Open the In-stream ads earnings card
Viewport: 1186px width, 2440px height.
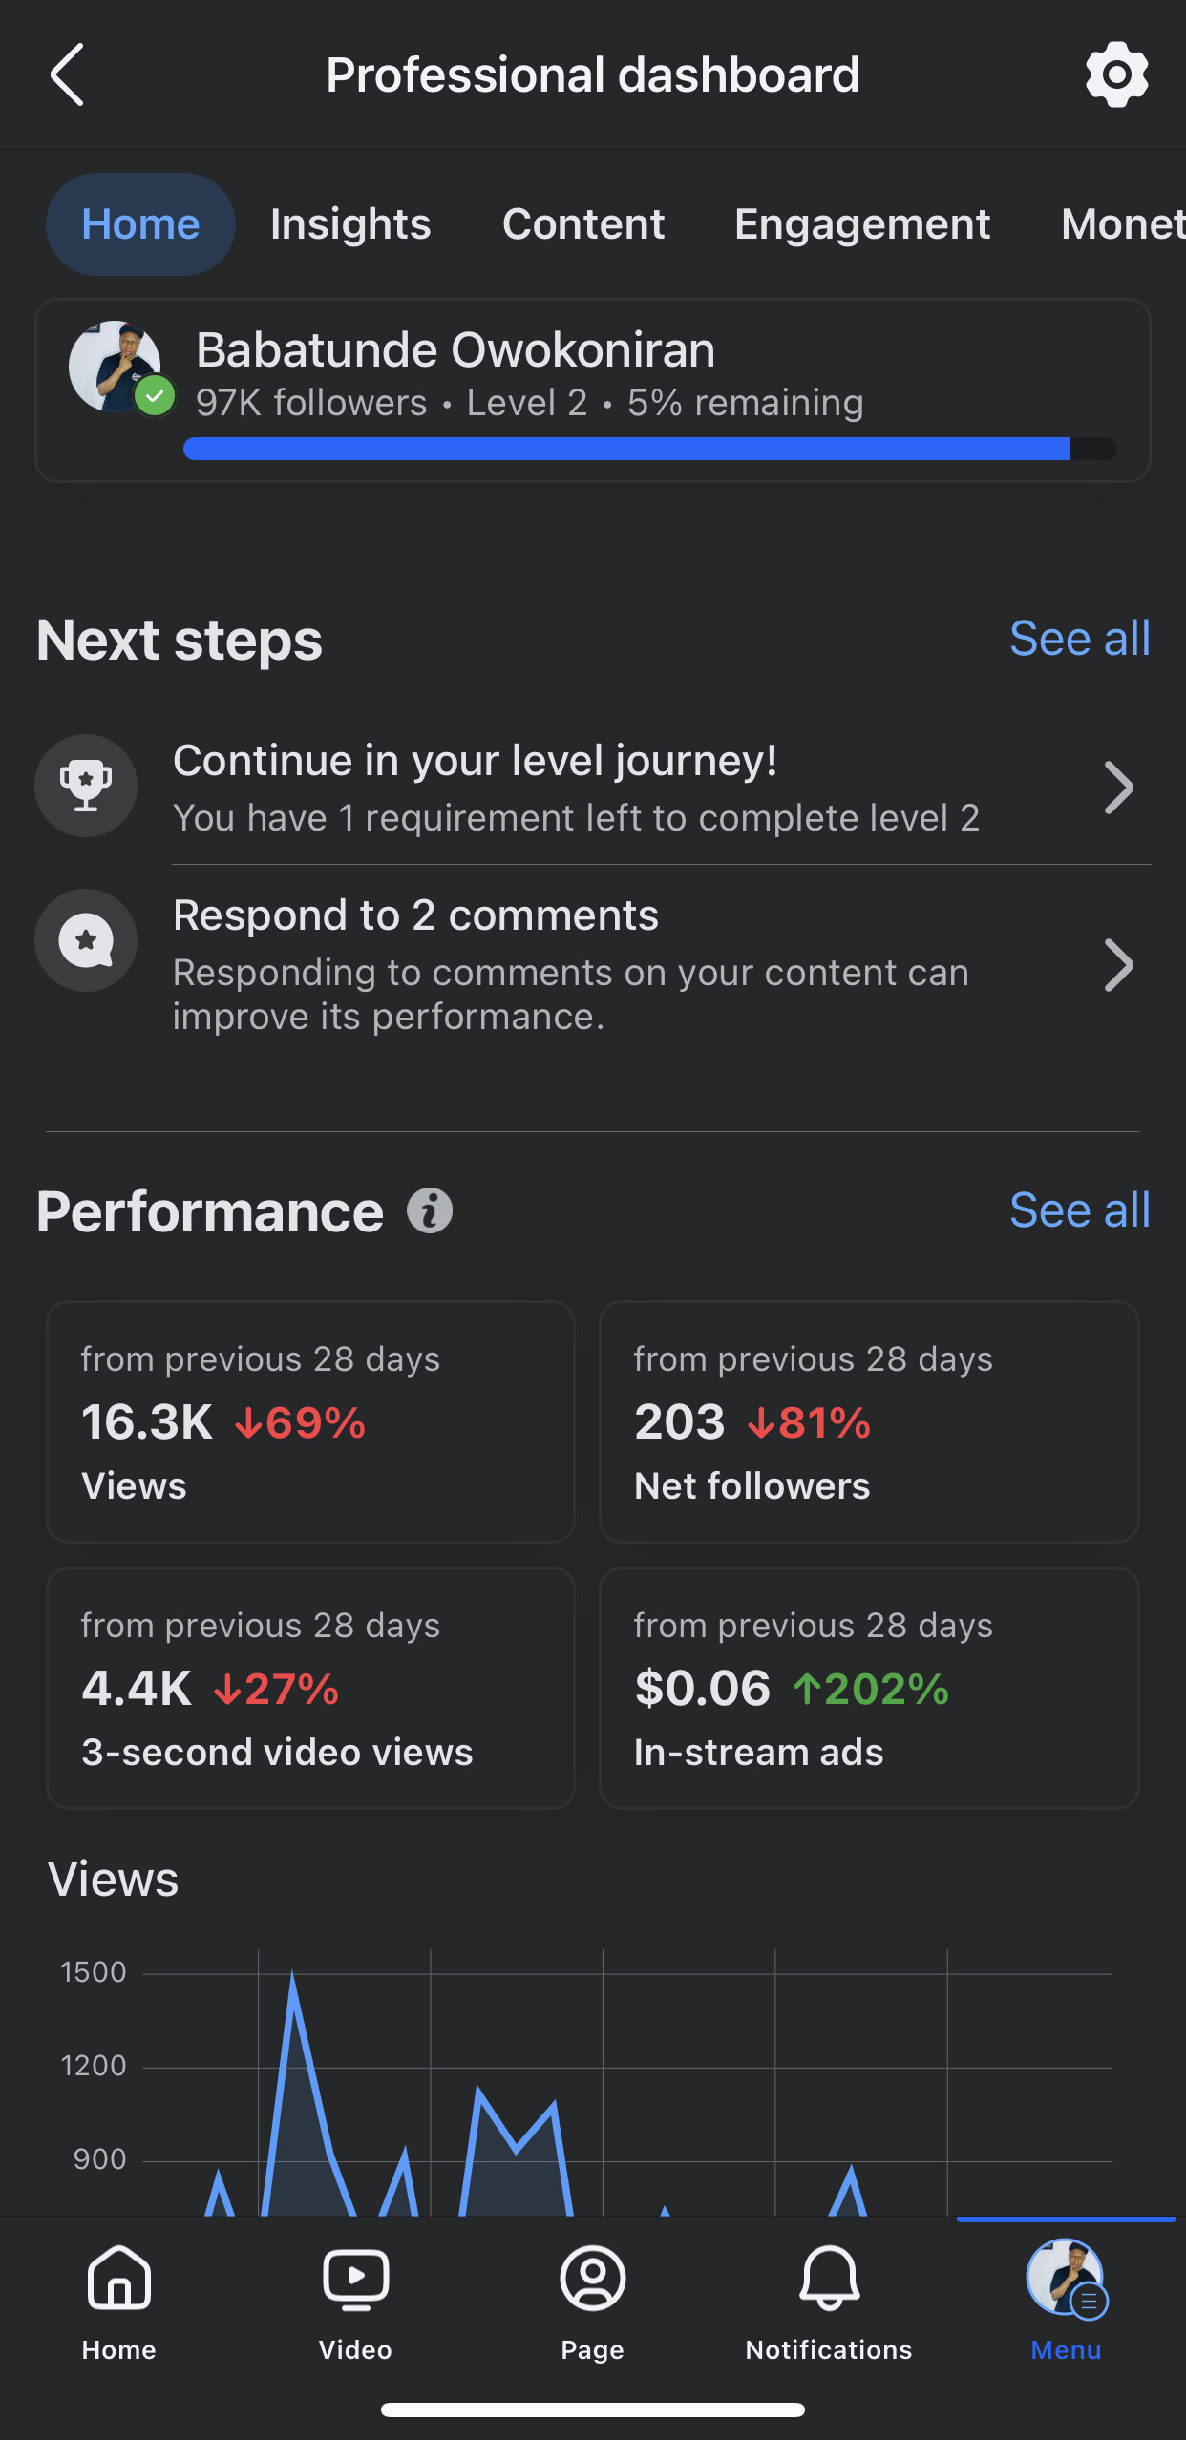[869, 1688]
